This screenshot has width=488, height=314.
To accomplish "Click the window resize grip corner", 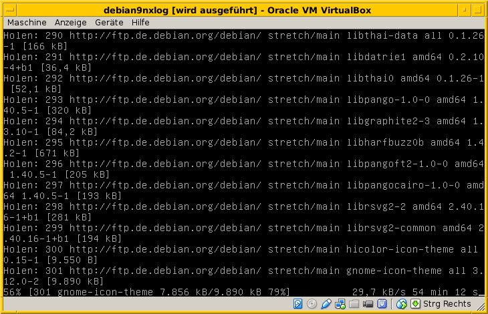I will (x=481, y=307).
